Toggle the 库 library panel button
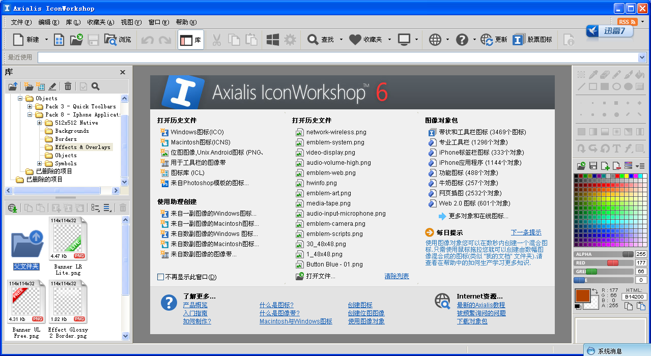651x356 pixels. 191,40
